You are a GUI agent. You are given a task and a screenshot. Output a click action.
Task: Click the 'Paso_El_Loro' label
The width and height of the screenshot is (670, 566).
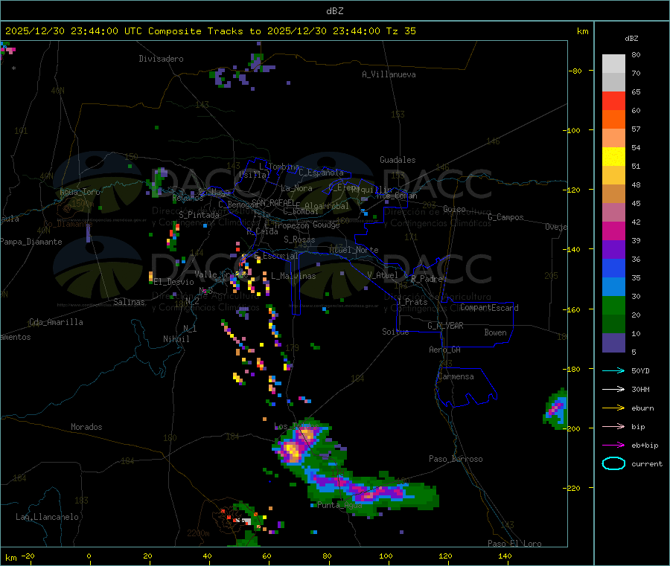[x=515, y=544]
